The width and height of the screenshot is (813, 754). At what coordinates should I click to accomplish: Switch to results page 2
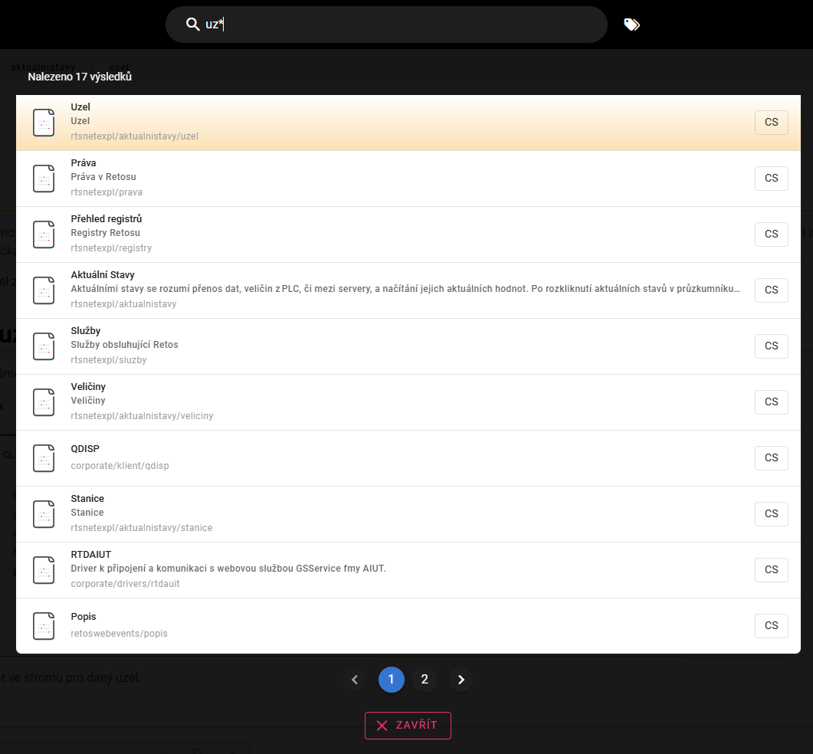point(425,680)
